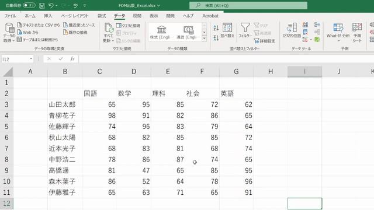Click the fx insert function icon
Screen dimensions: 374x210
pyautogui.click(x=72, y=59)
